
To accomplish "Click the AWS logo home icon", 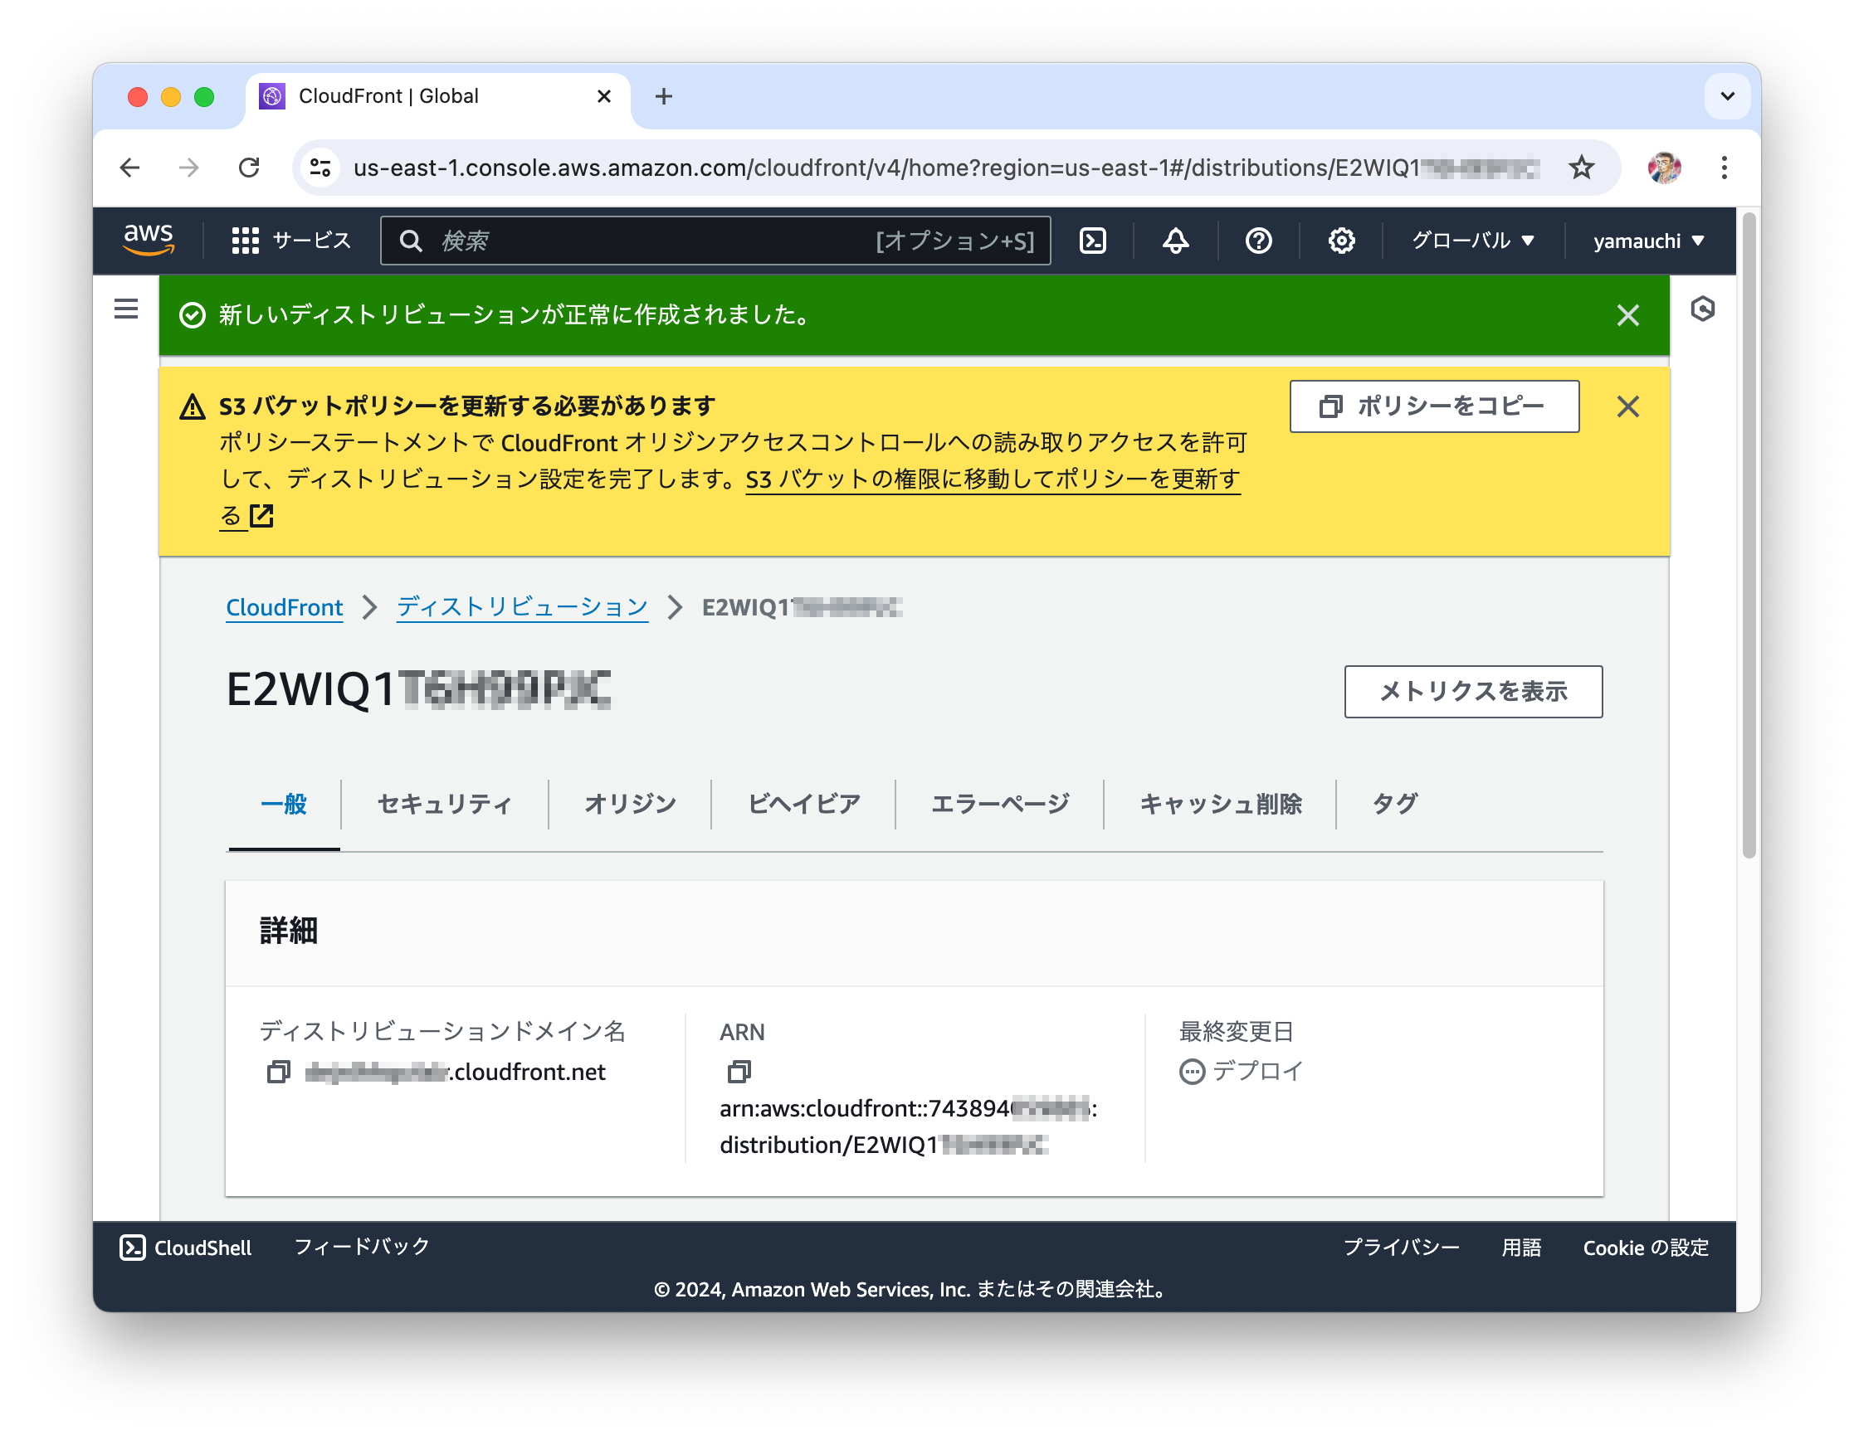I will pyautogui.click(x=149, y=241).
